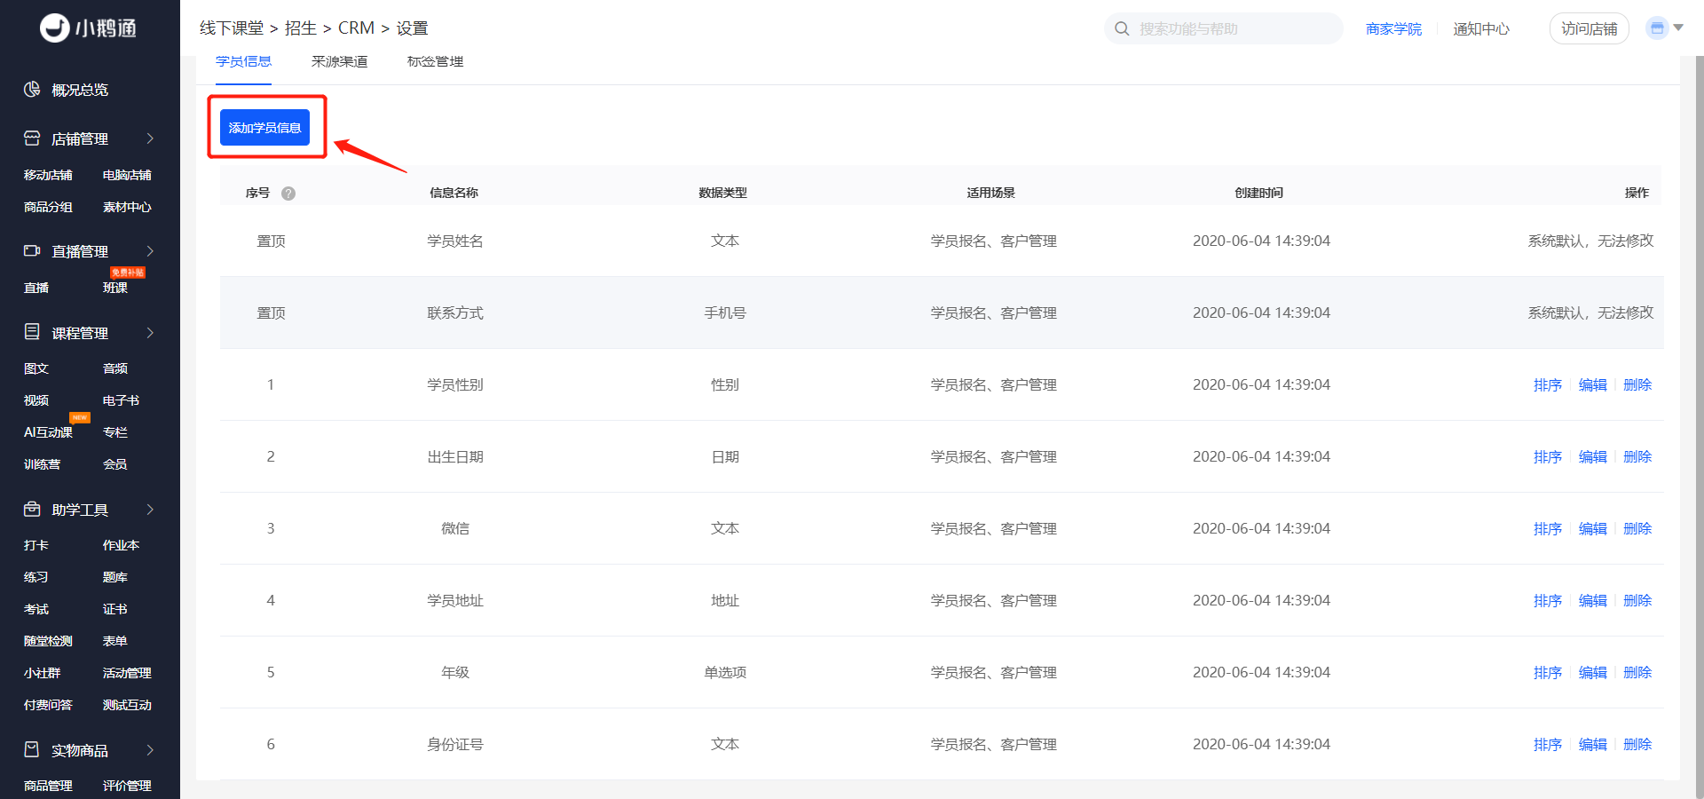1704x799 pixels.
Task: Open the 商家学院 link
Action: click(x=1393, y=28)
